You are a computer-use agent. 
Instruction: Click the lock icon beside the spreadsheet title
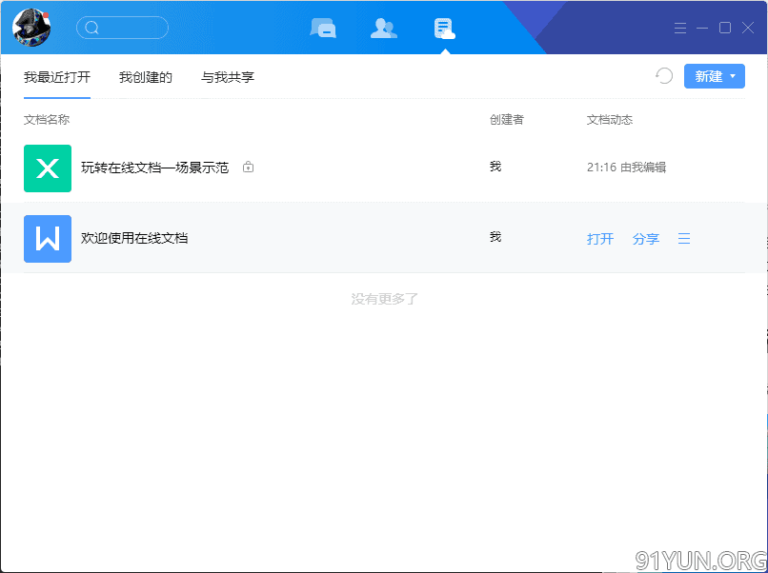[x=249, y=168]
